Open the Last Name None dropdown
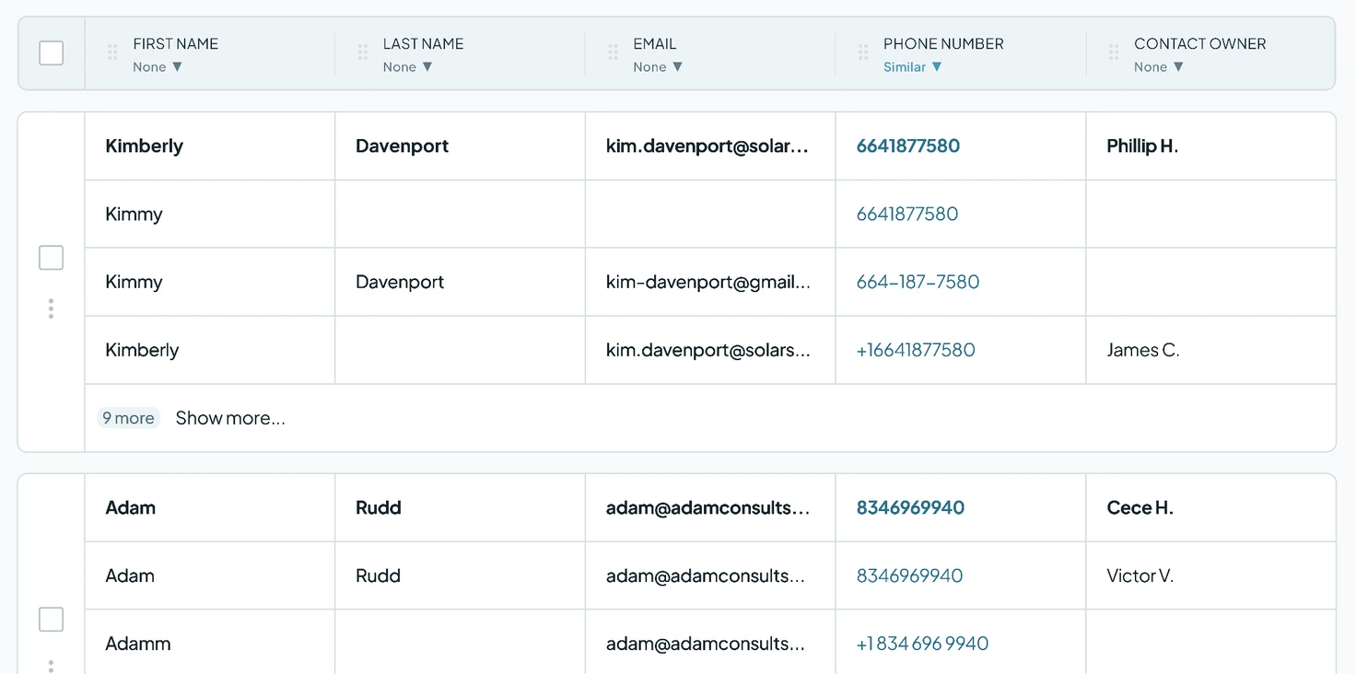The height and width of the screenshot is (674, 1356). (x=408, y=67)
